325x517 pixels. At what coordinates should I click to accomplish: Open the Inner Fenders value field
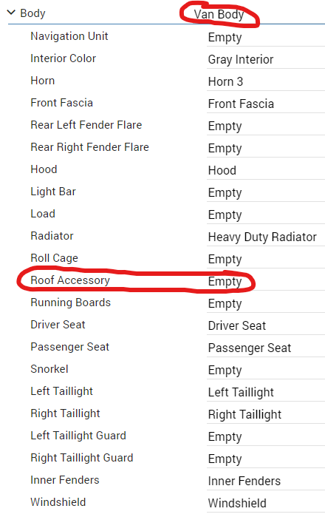click(266, 481)
